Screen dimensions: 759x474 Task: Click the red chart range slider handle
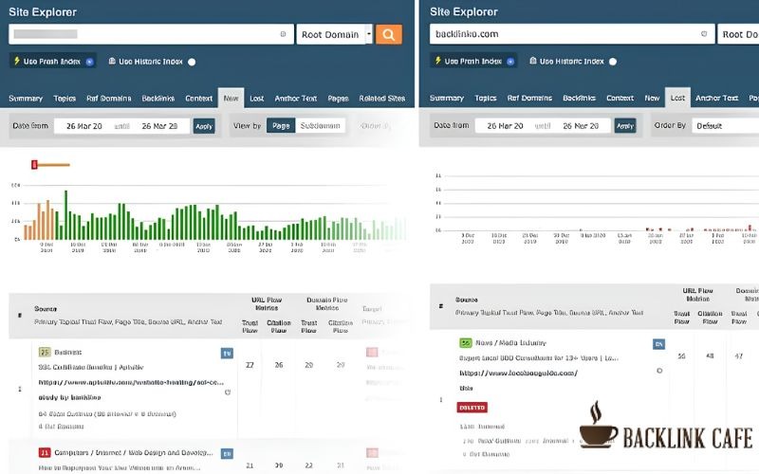coord(34,165)
